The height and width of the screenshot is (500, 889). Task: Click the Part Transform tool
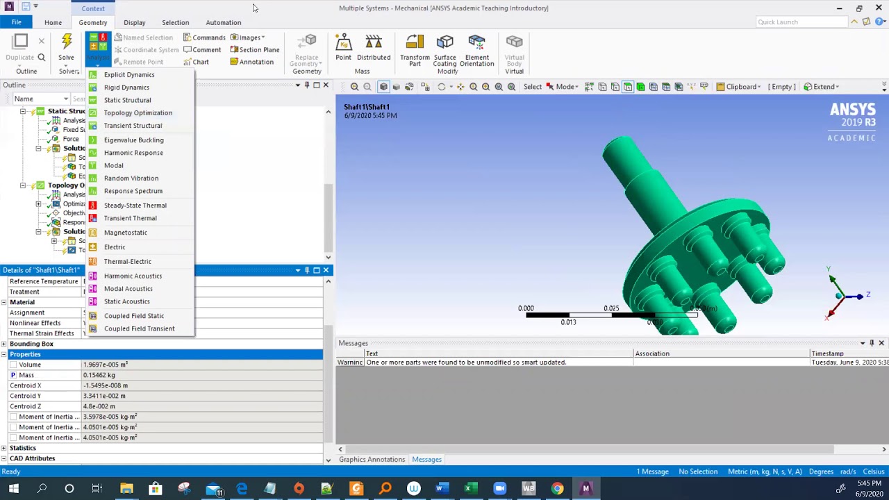click(x=415, y=51)
